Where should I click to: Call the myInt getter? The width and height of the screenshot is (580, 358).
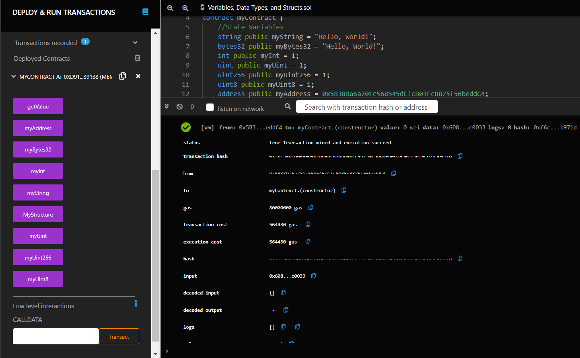pos(38,171)
